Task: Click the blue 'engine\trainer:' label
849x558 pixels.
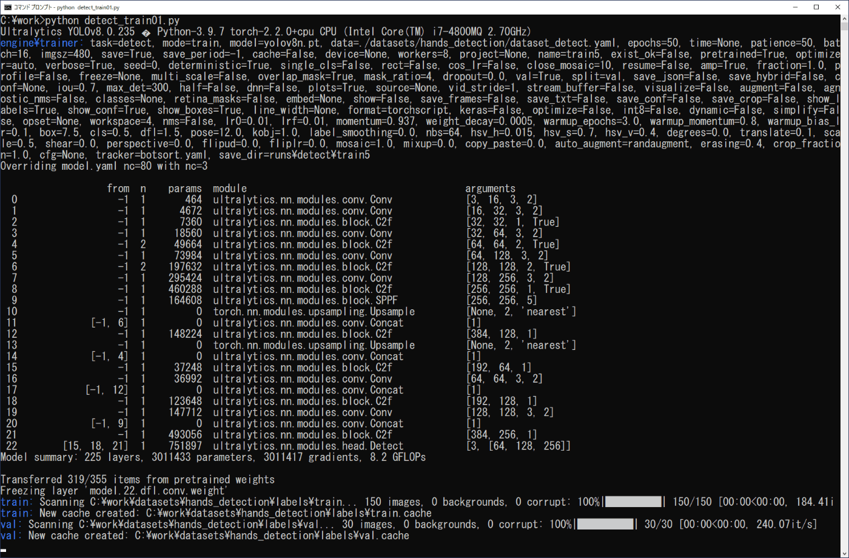Action: 42,43
